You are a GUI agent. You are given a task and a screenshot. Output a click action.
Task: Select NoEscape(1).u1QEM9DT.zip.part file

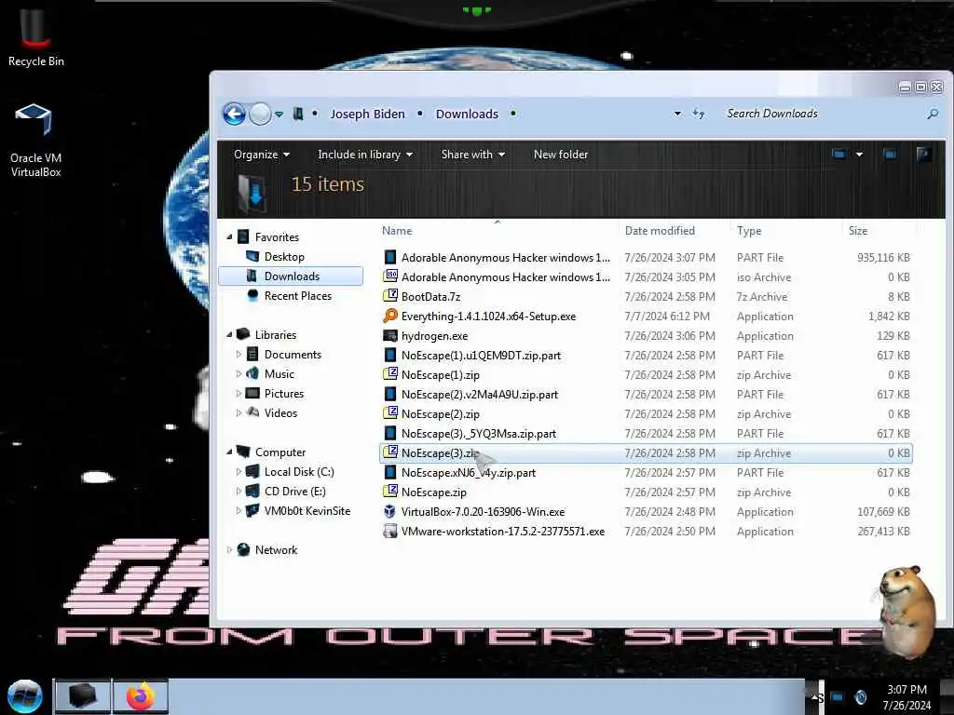pos(481,355)
